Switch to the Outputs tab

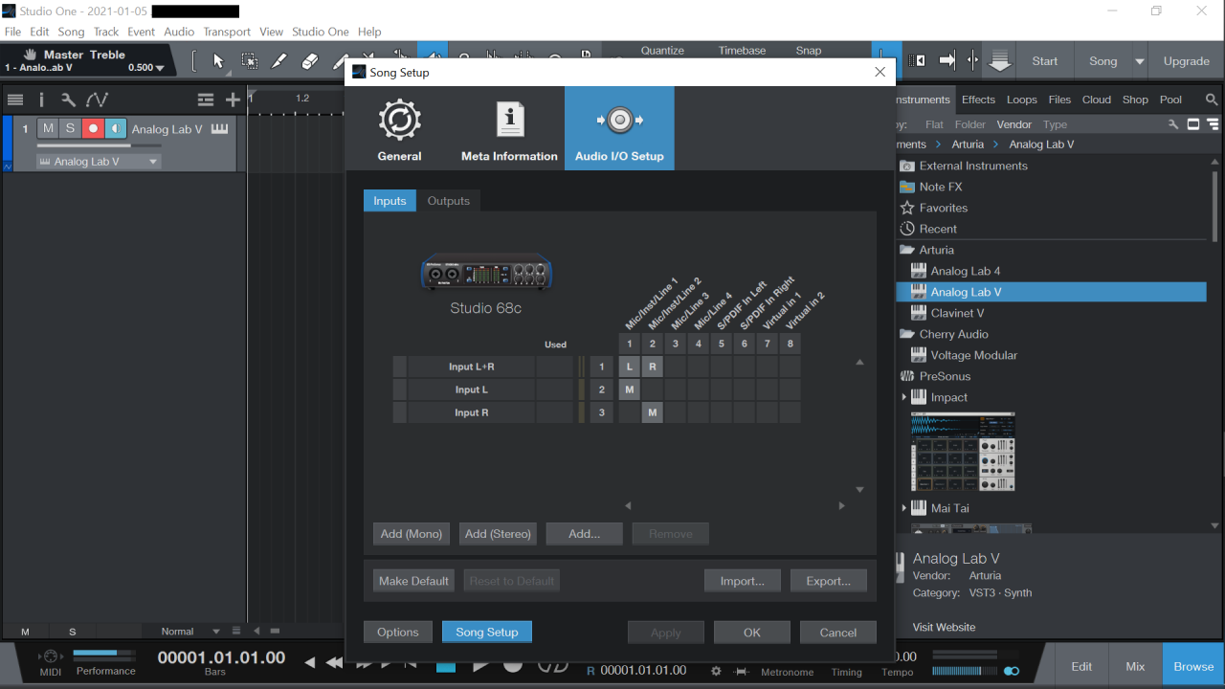(449, 201)
